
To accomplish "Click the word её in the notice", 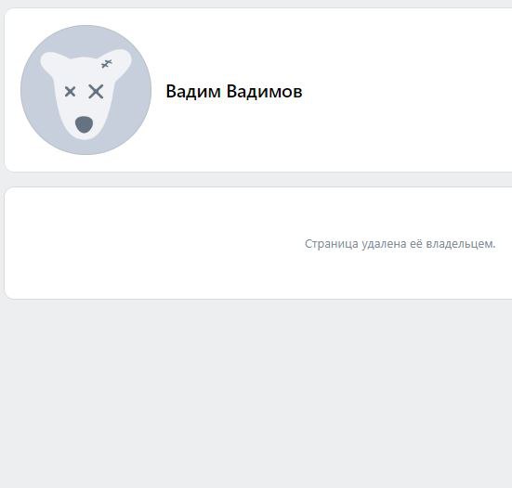I will (416, 243).
